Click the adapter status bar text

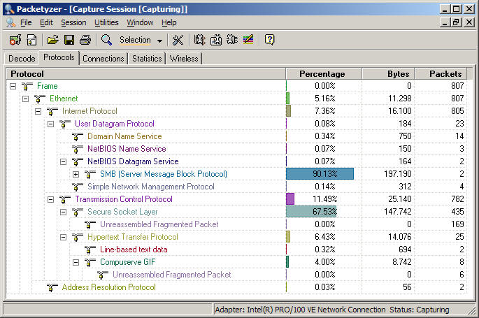pyautogui.click(x=332, y=310)
